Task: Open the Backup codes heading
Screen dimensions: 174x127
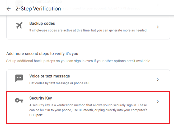Action: tap(42, 23)
